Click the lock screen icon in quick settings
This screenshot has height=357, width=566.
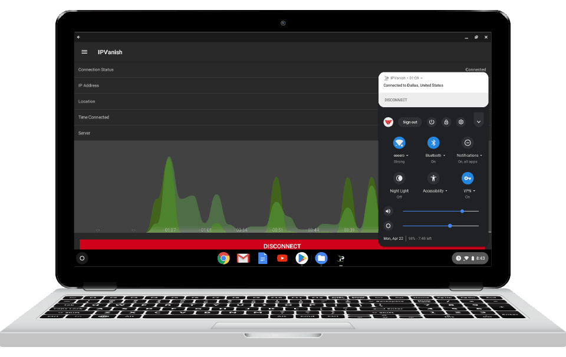tap(446, 122)
